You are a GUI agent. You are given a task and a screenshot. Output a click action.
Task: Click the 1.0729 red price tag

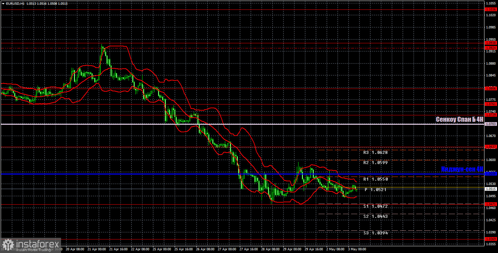click(x=491, y=115)
